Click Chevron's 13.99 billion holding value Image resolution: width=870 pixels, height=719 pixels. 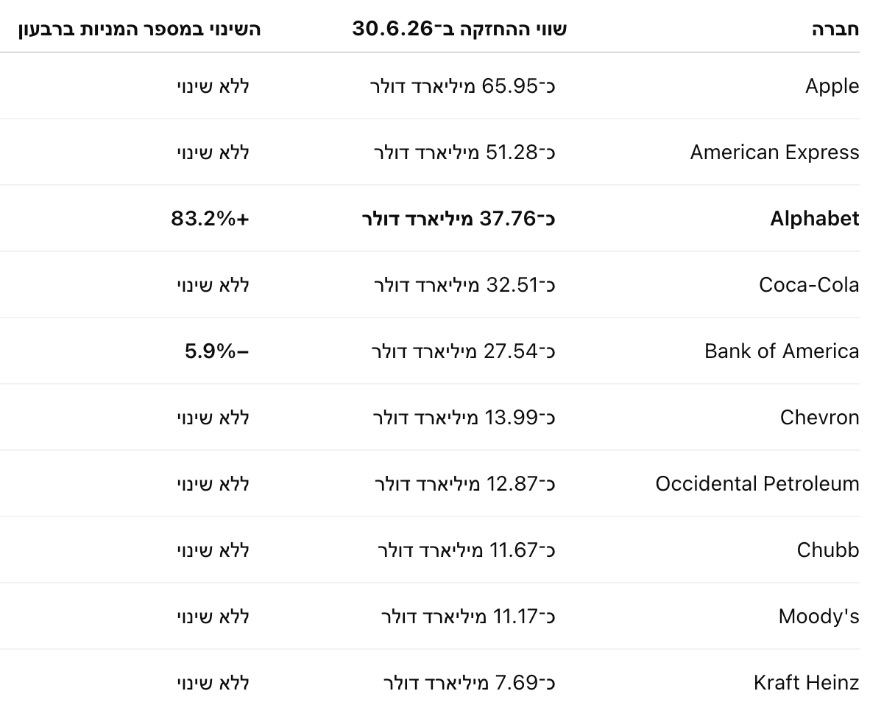464,417
